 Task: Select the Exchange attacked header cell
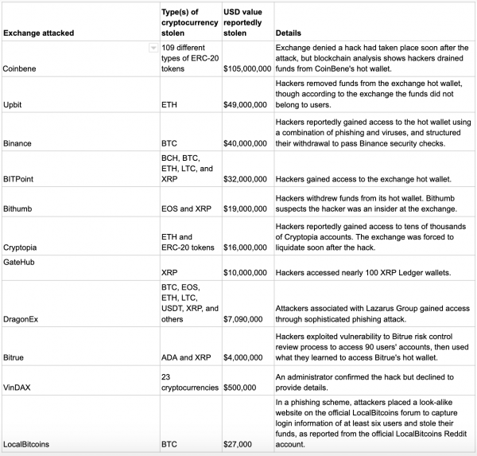coord(81,21)
